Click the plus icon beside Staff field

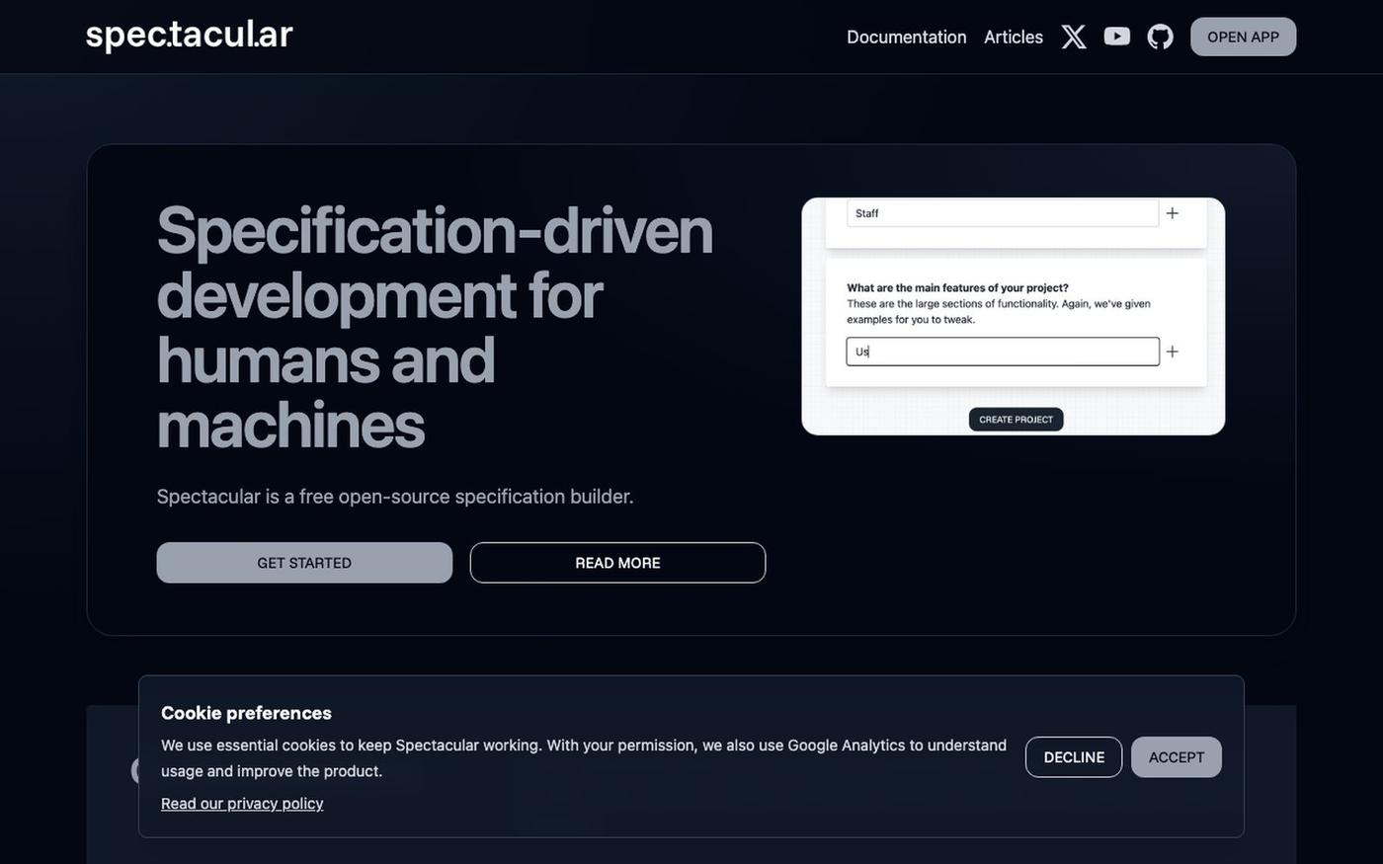coord(1173,213)
